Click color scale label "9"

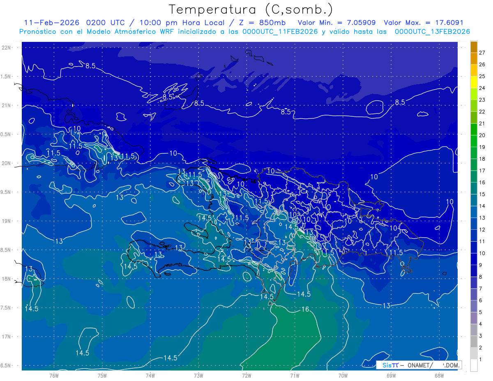pos(481,265)
